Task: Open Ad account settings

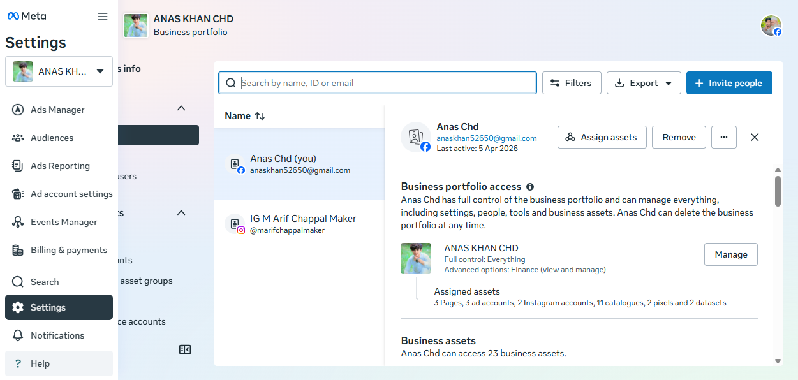Action: (71, 194)
